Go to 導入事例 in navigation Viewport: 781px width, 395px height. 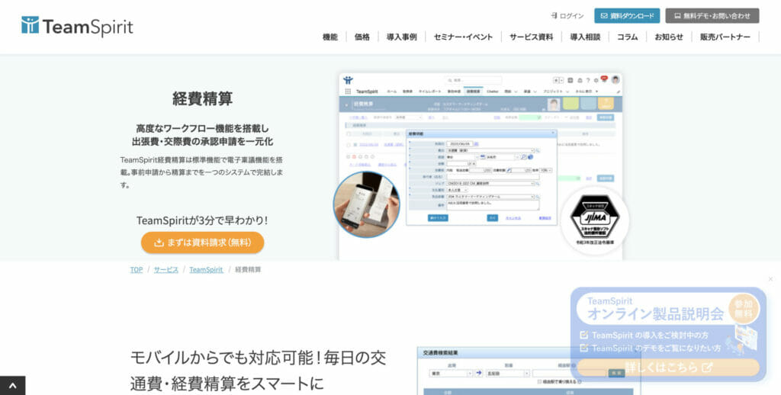pyautogui.click(x=401, y=37)
